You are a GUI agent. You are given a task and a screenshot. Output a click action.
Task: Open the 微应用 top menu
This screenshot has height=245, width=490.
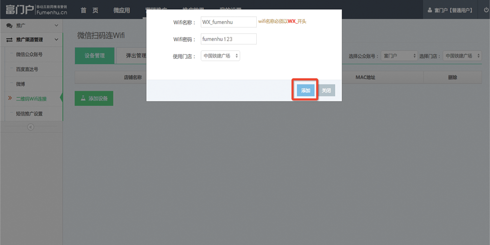pyautogui.click(x=122, y=10)
